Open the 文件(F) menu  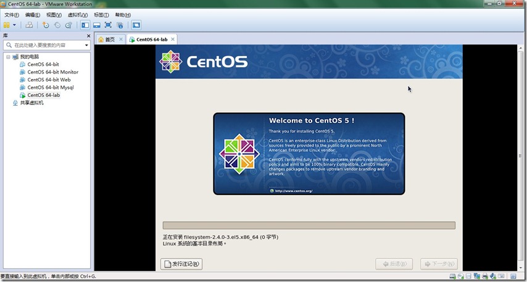point(12,15)
